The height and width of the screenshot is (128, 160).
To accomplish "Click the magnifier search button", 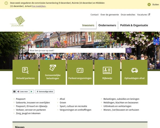I will 129,50.
